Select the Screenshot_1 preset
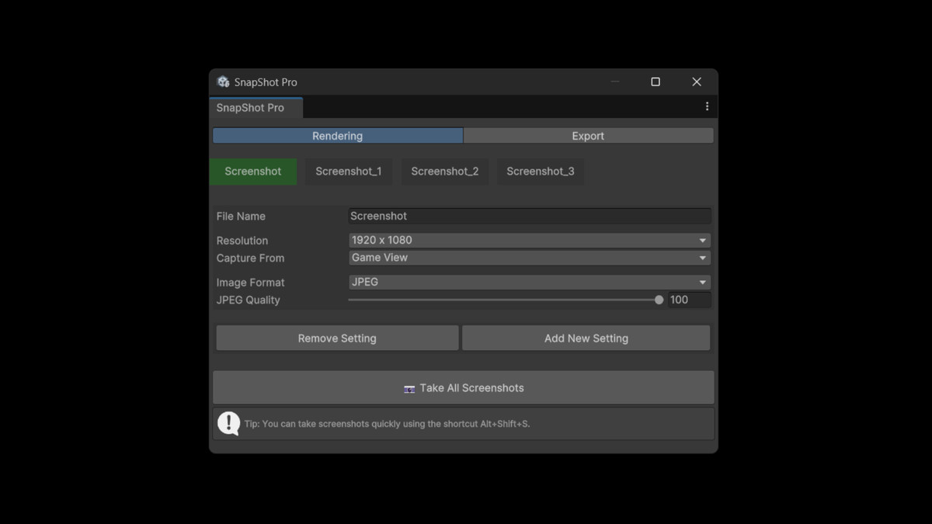932x524 pixels. point(348,171)
